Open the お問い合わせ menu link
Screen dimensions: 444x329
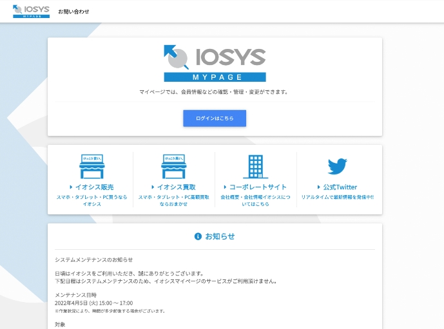73,12
